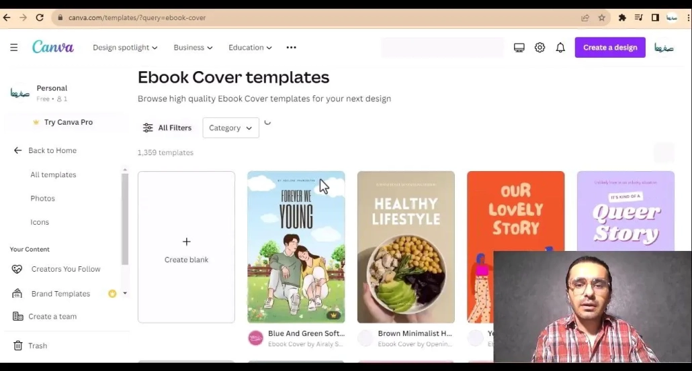Open the All Filters panel
This screenshot has height=371, width=692.
click(167, 127)
